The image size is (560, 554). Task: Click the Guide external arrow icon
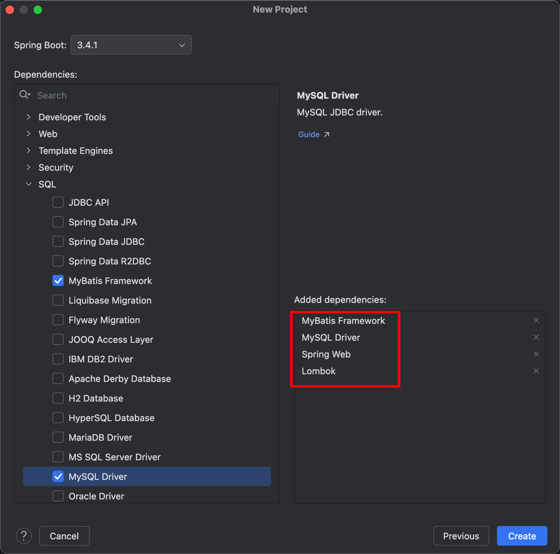click(327, 134)
